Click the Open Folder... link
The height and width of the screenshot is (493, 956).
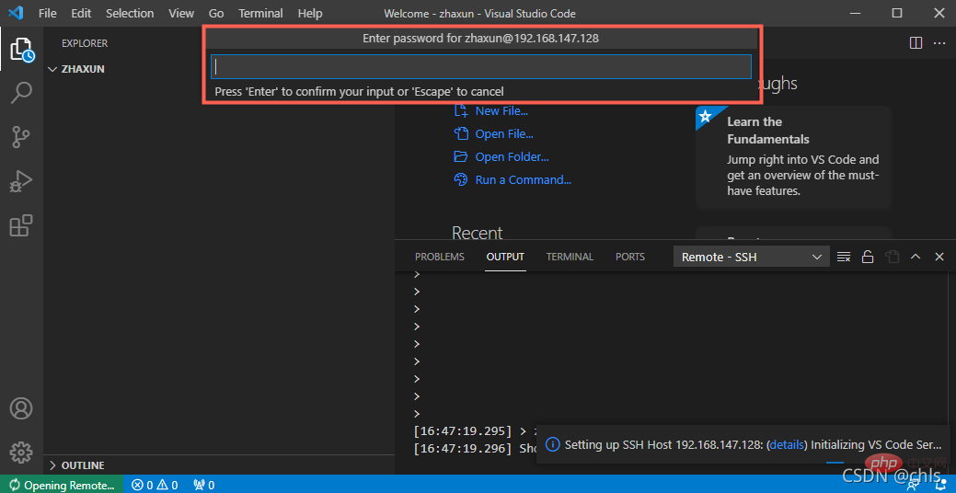tap(512, 157)
